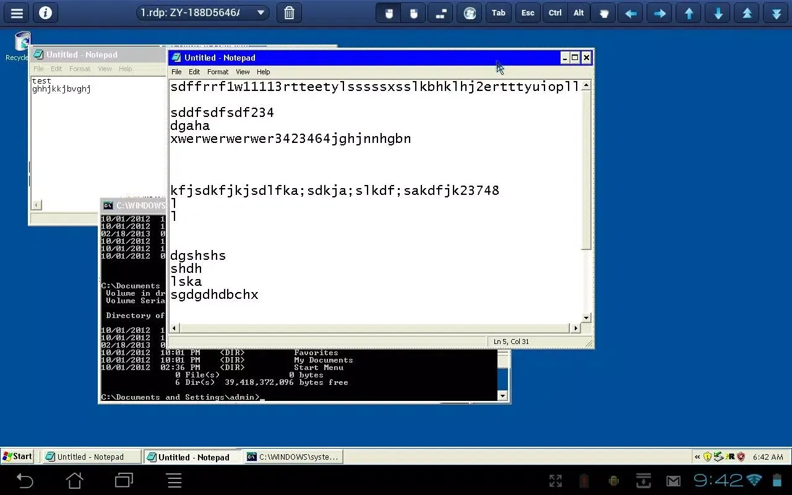The image size is (792, 495).
Task: Open the yellow security shield tray icon
Action: pos(708,457)
